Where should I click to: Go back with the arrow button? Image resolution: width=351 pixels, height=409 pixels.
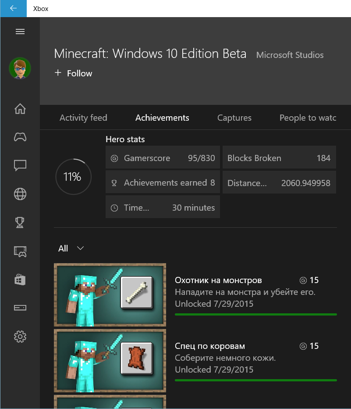coord(13,8)
